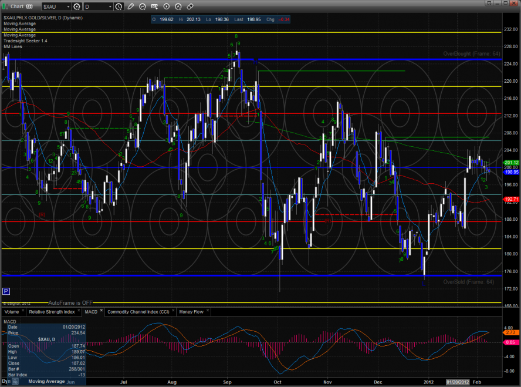This screenshot has height=387, width=521.
Task: Click the MM Lines study label
Action: point(13,46)
